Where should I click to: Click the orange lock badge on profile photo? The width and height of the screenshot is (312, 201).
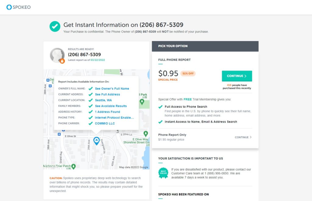pos(62,61)
